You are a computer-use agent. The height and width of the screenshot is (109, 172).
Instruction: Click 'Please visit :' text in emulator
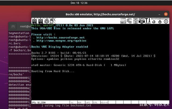click(43, 35)
